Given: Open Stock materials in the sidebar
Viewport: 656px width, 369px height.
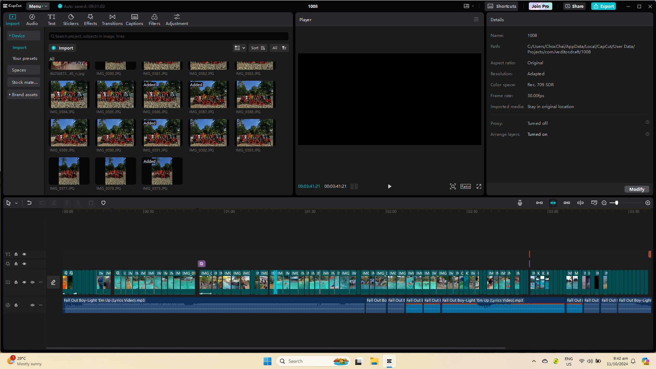Looking at the screenshot, I should (x=24, y=82).
